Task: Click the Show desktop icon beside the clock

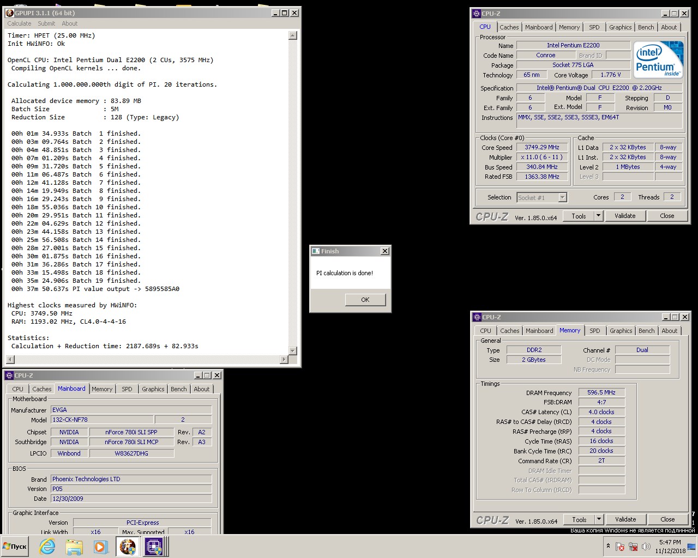Action: 691,547
